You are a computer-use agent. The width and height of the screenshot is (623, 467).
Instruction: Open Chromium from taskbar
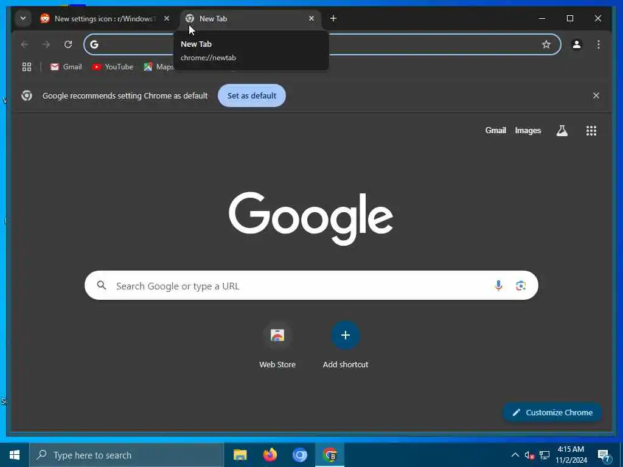pyautogui.click(x=300, y=455)
